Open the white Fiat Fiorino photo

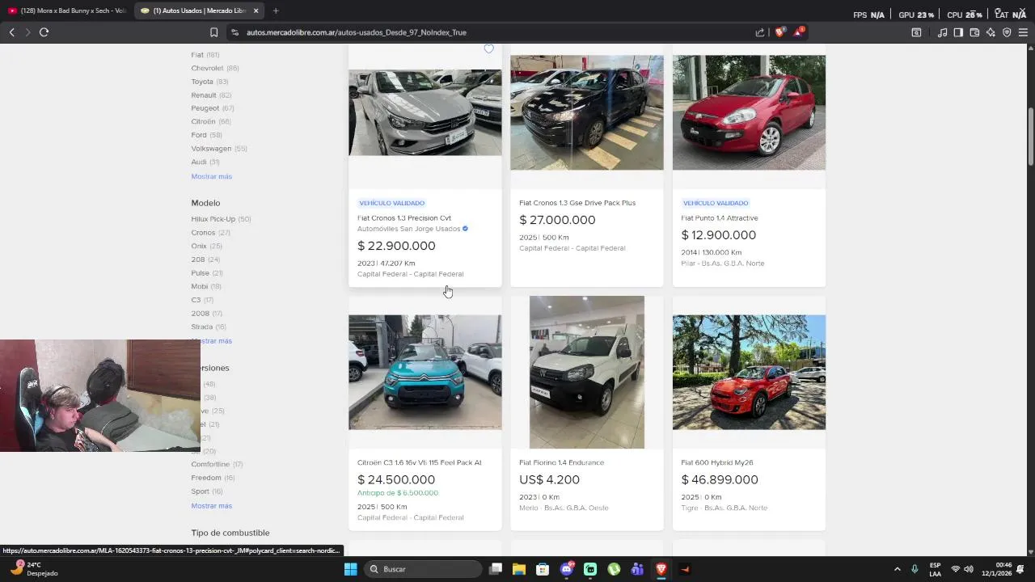tap(587, 372)
